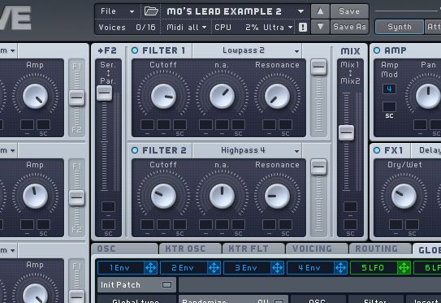Screen dimensions: 441x303
Task: Click the Mix1/Mix2 fader handle
Action: (347, 132)
